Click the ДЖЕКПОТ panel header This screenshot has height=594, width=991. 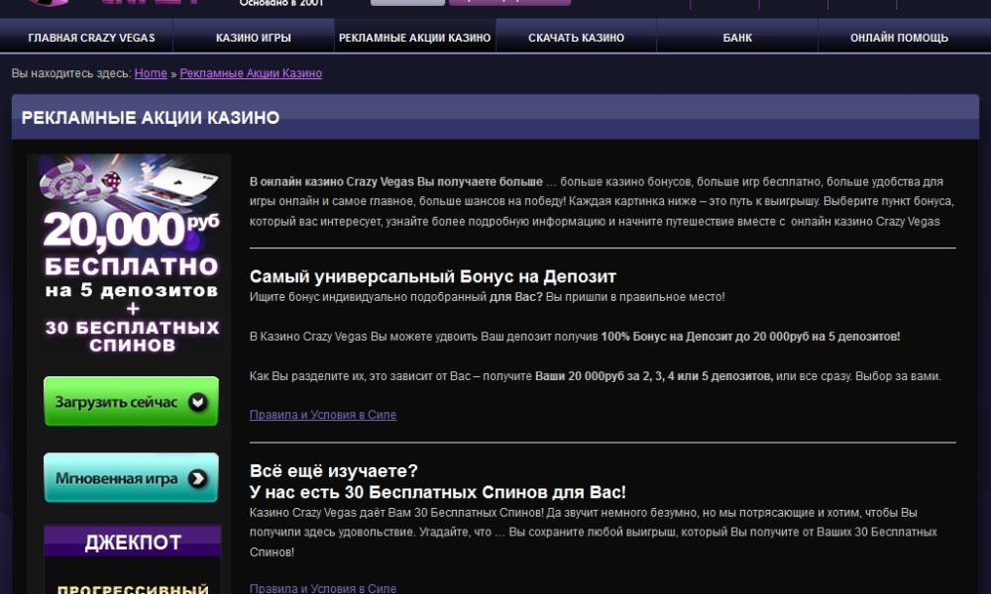(133, 542)
